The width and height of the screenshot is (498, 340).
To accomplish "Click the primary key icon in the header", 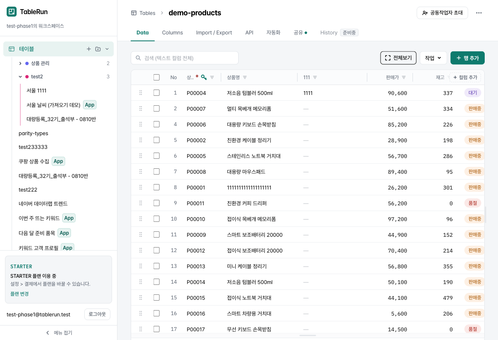I will tap(204, 77).
